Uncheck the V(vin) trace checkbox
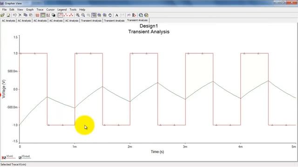Screen dimensions: 298x167 [x=4, y=158]
